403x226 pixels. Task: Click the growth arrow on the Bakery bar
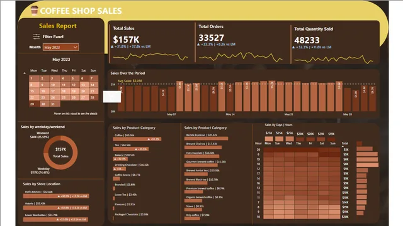coord(115,159)
